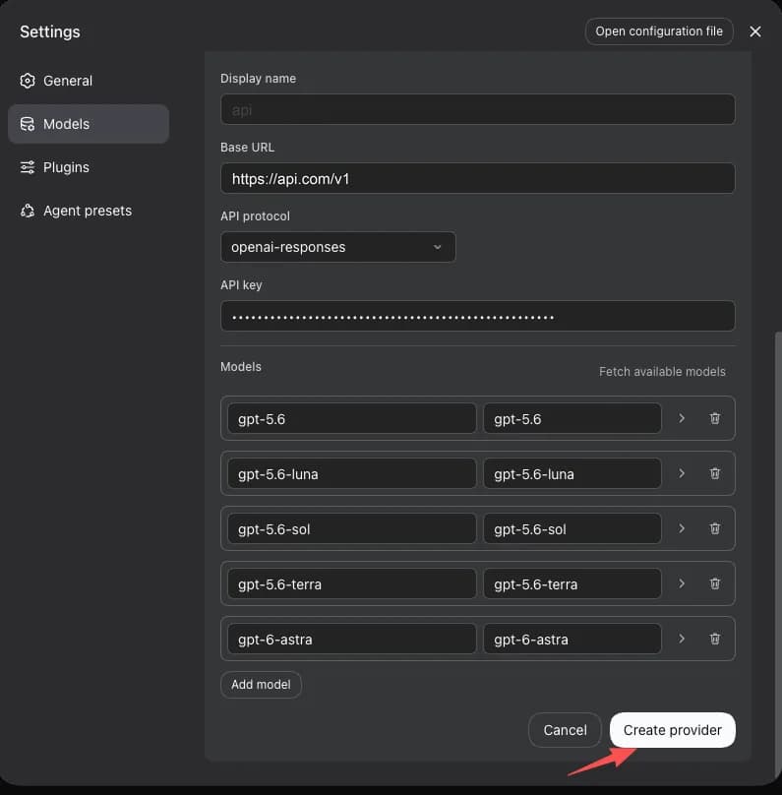This screenshot has height=795, width=782.
Task: Select the Models settings section
Action: pyautogui.click(x=89, y=124)
